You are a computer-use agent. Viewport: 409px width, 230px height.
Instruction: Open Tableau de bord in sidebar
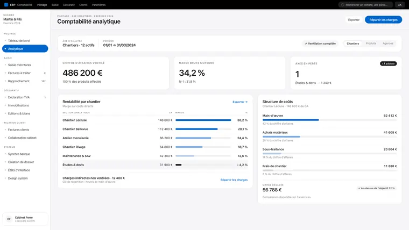tap(25, 41)
